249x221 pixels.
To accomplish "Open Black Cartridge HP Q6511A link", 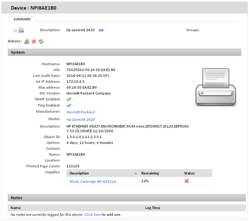I will (93, 182).
